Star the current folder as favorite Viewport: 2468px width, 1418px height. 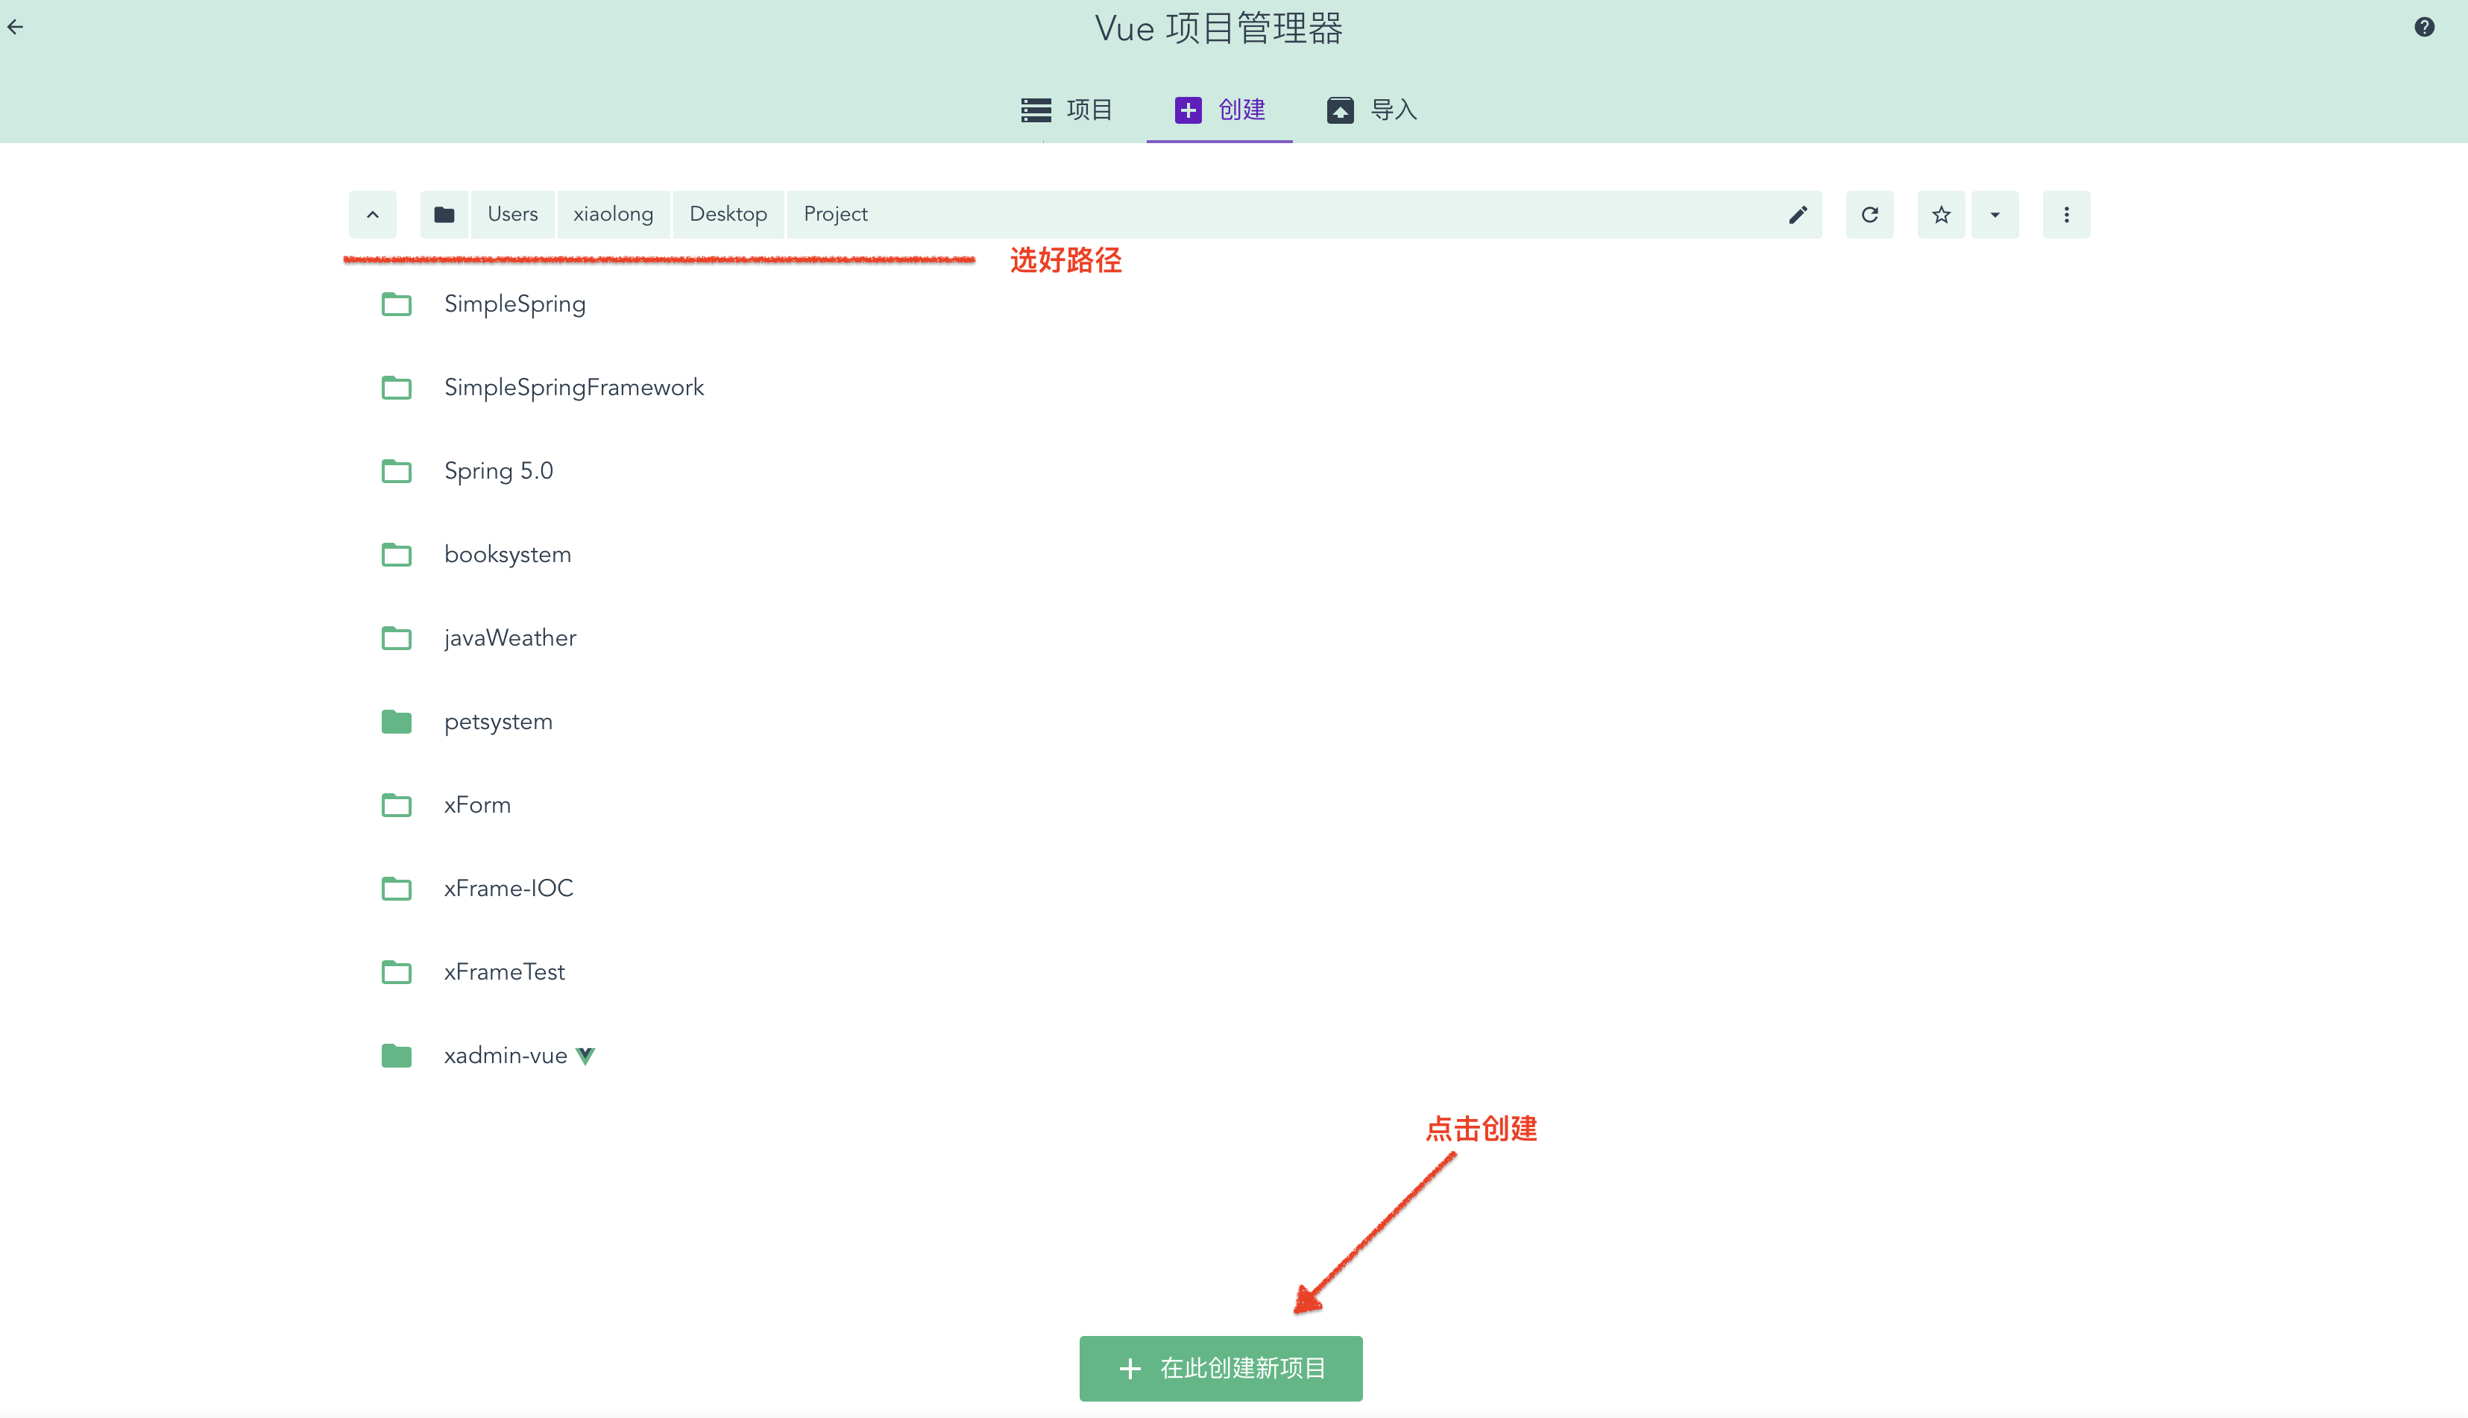pyautogui.click(x=1940, y=214)
